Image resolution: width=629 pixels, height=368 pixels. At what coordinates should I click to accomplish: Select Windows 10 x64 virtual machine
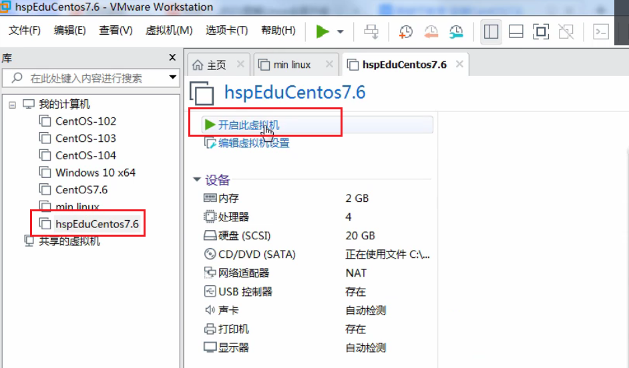tap(95, 173)
